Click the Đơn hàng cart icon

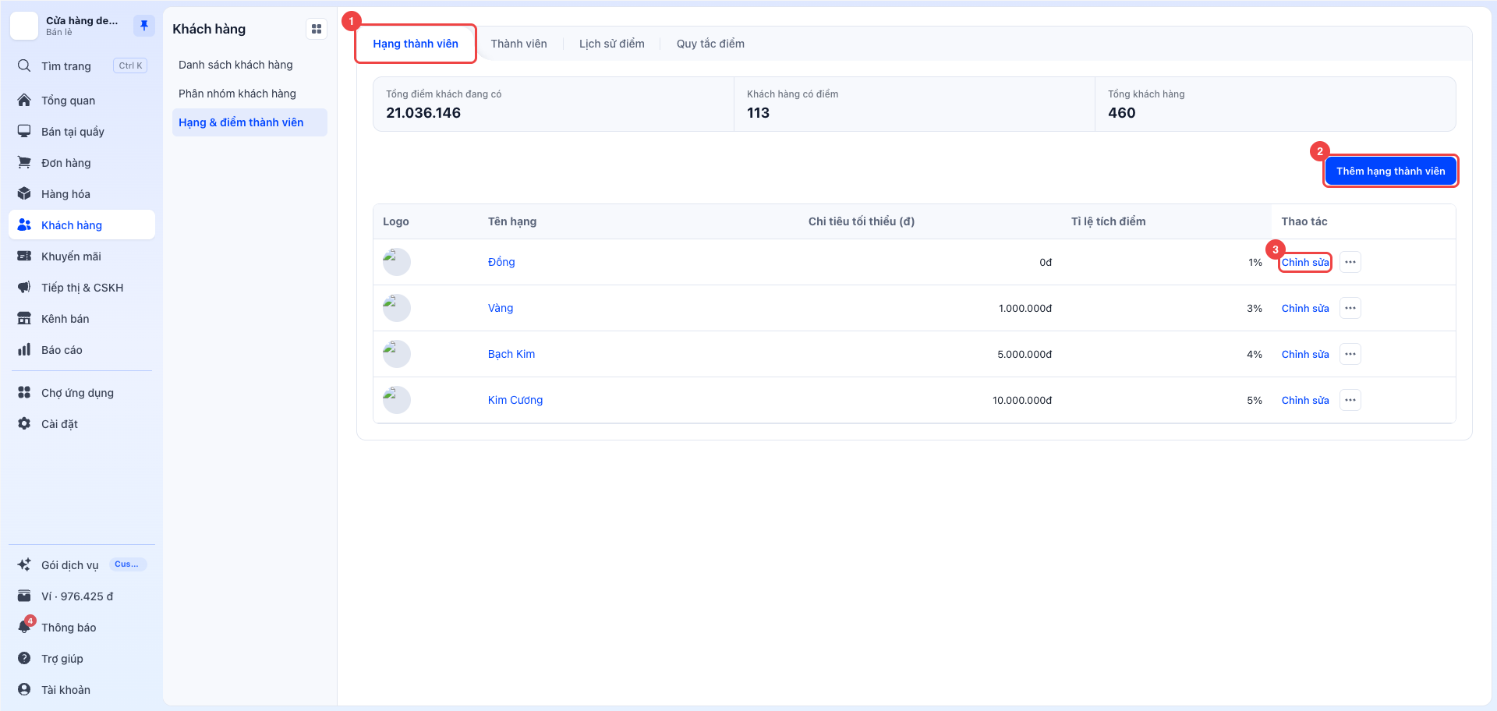click(x=24, y=163)
